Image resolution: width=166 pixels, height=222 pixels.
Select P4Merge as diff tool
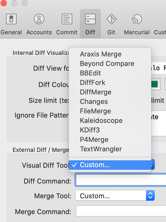tap(110, 139)
